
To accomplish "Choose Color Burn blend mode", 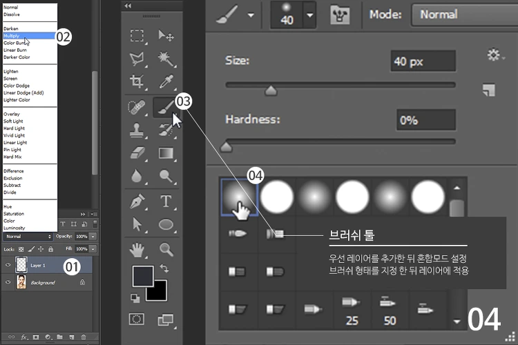I will pyautogui.click(x=16, y=43).
